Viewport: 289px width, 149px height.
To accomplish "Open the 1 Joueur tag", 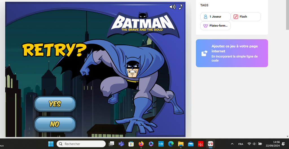I will [x=215, y=17].
